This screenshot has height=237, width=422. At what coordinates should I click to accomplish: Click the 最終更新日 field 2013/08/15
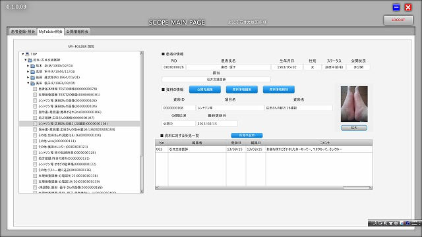[x=217, y=124]
